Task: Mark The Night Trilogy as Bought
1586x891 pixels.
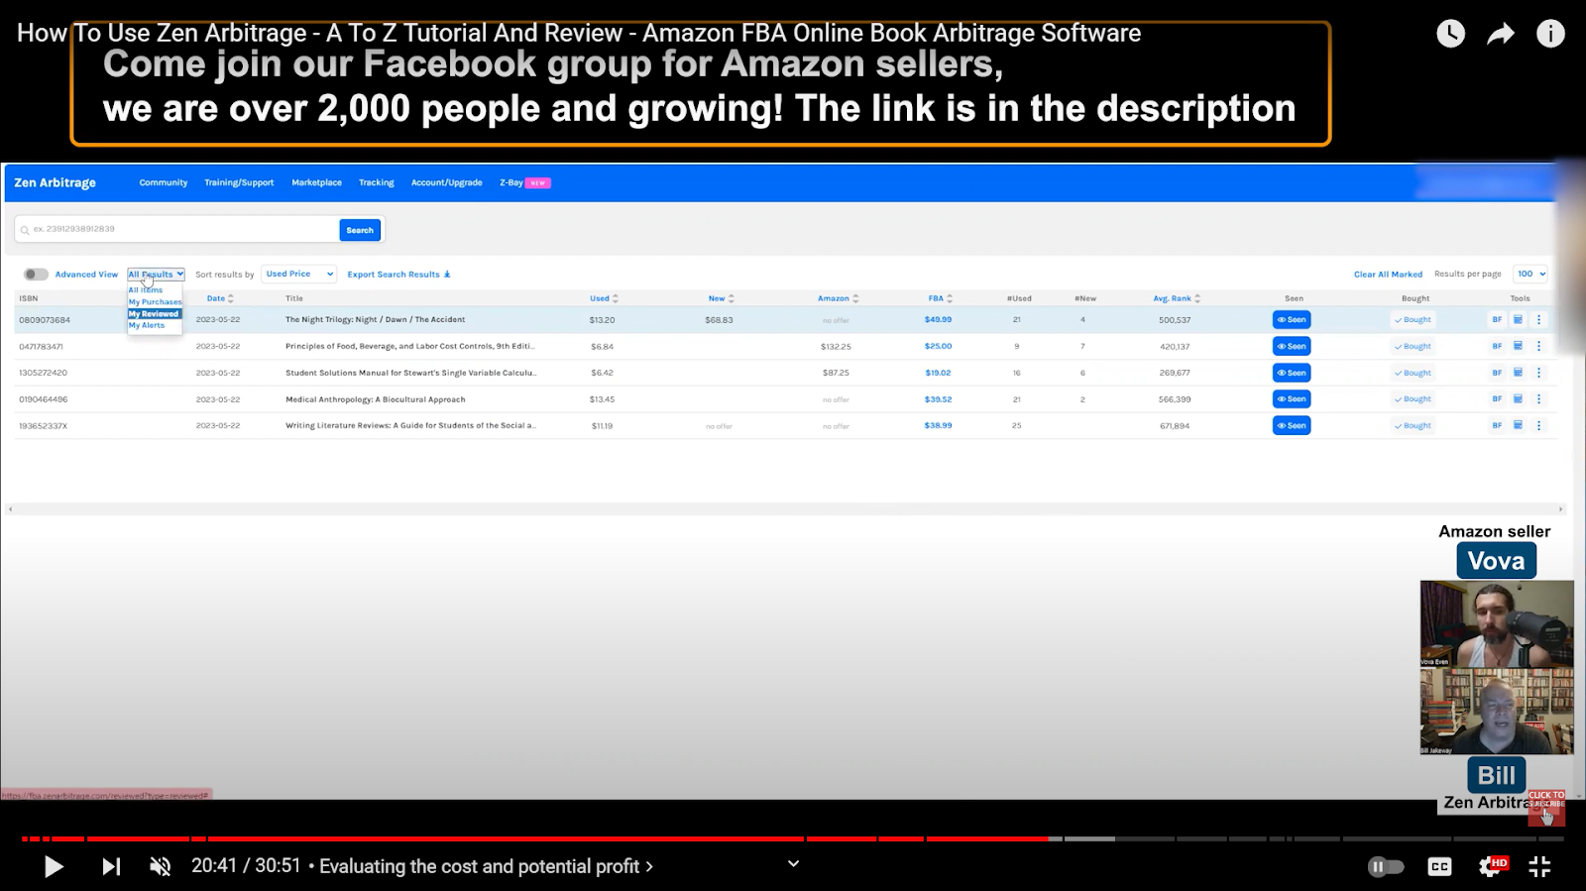Action: pyautogui.click(x=1413, y=320)
